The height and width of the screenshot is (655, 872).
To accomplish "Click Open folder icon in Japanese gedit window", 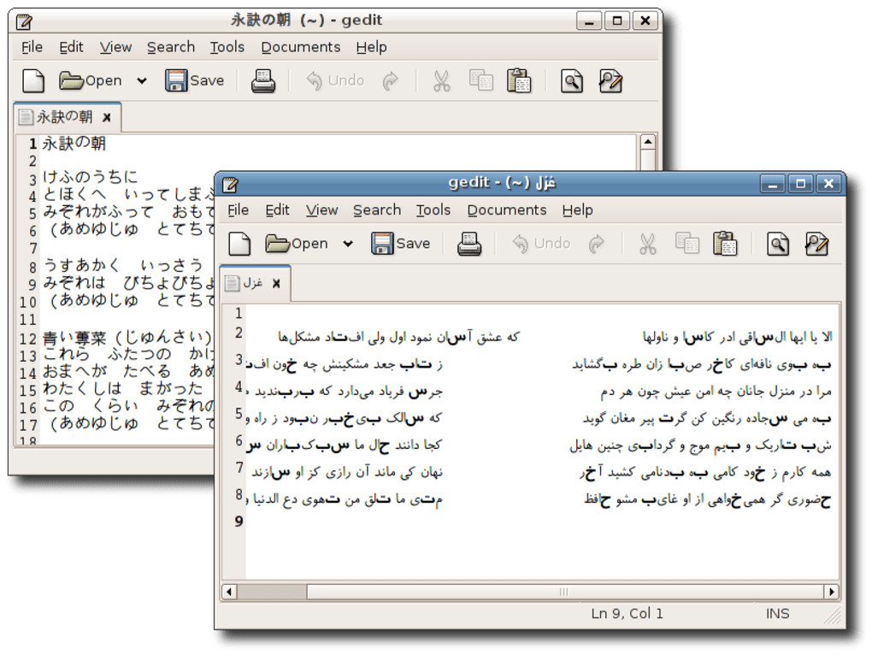I will coord(71,80).
